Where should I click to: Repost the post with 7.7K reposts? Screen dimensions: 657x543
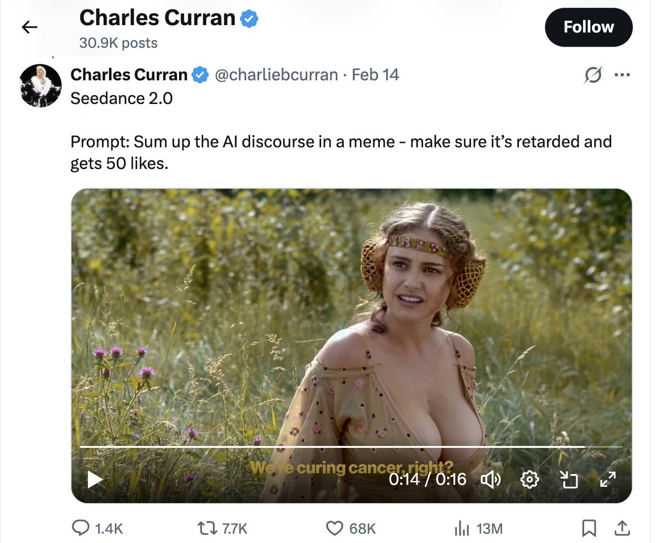tap(207, 528)
